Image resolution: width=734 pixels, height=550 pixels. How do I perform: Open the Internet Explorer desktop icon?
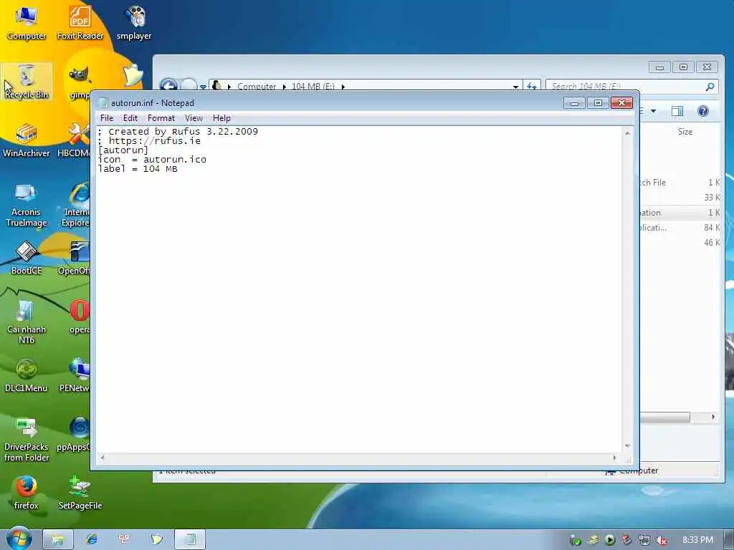pos(76,205)
